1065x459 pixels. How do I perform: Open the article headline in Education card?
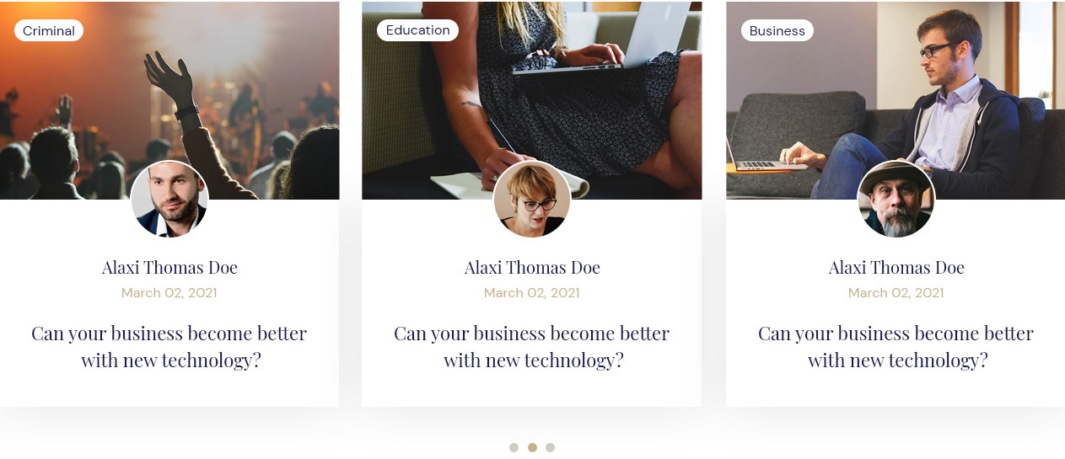[532, 347]
